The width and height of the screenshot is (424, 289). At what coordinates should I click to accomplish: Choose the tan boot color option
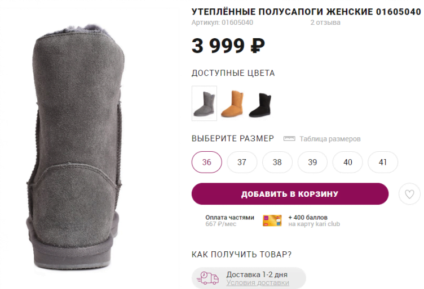[x=232, y=103]
